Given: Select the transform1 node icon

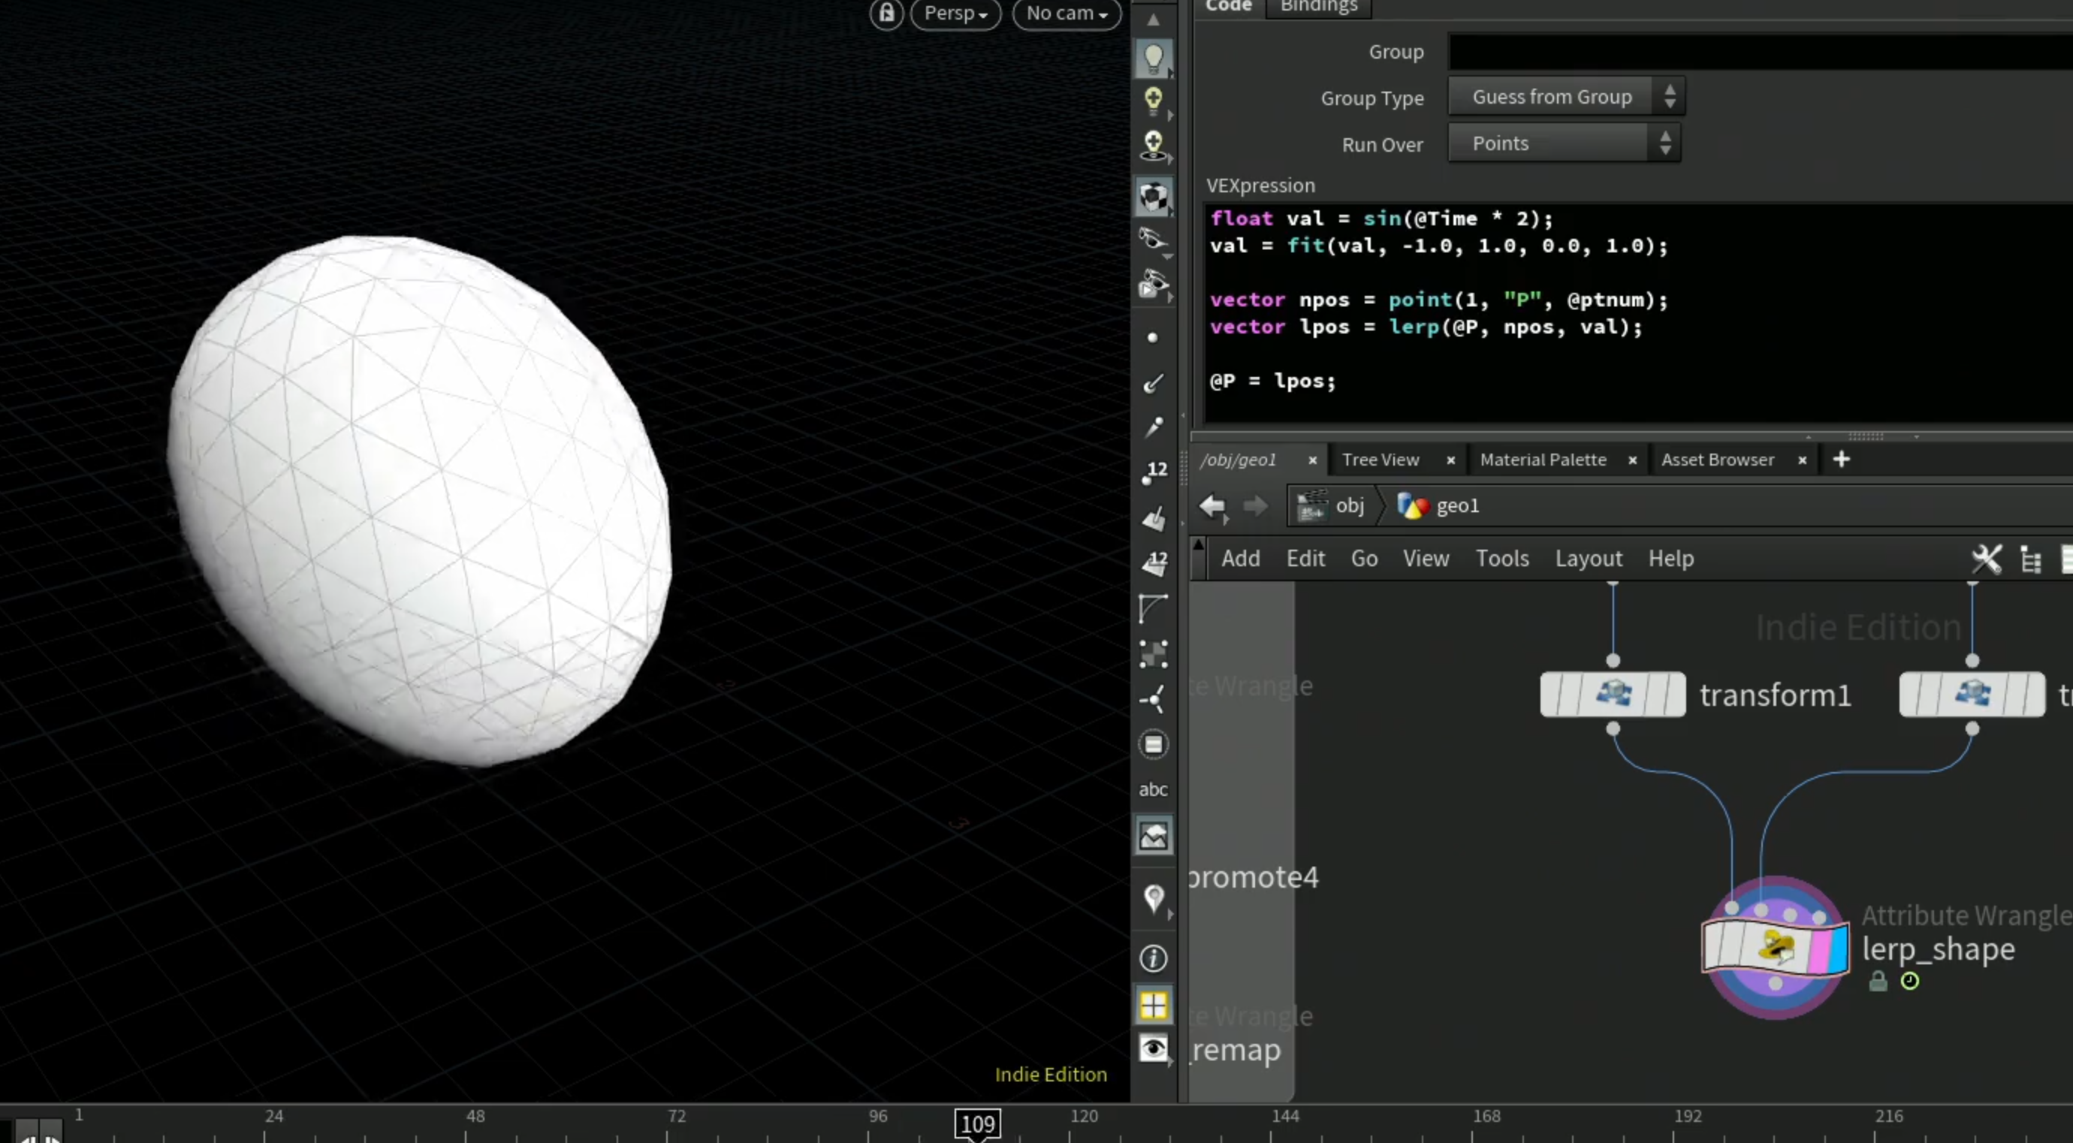Looking at the screenshot, I should (x=1613, y=693).
